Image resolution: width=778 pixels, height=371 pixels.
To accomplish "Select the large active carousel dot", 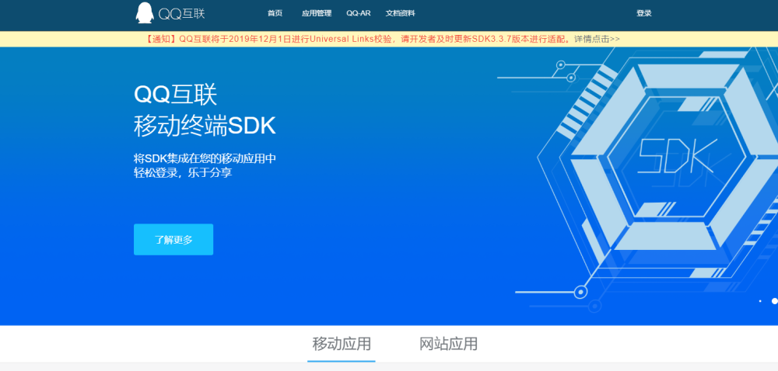I will [x=774, y=300].
